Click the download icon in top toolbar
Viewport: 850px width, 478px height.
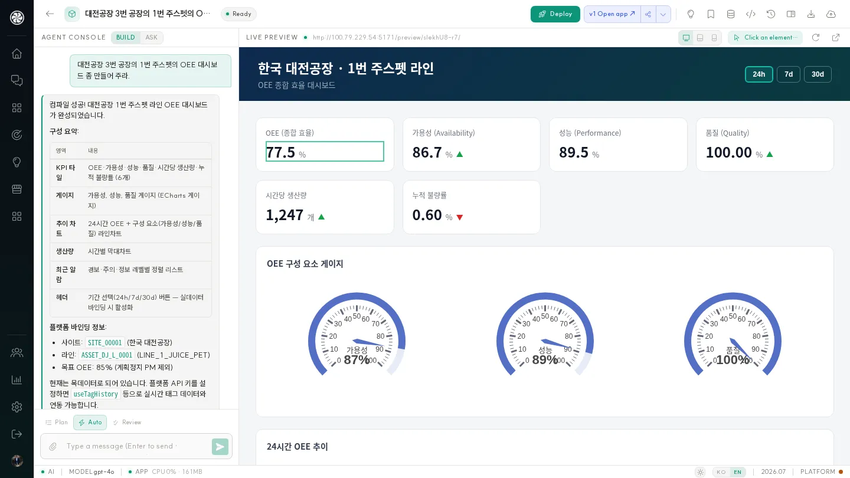pyautogui.click(x=811, y=14)
